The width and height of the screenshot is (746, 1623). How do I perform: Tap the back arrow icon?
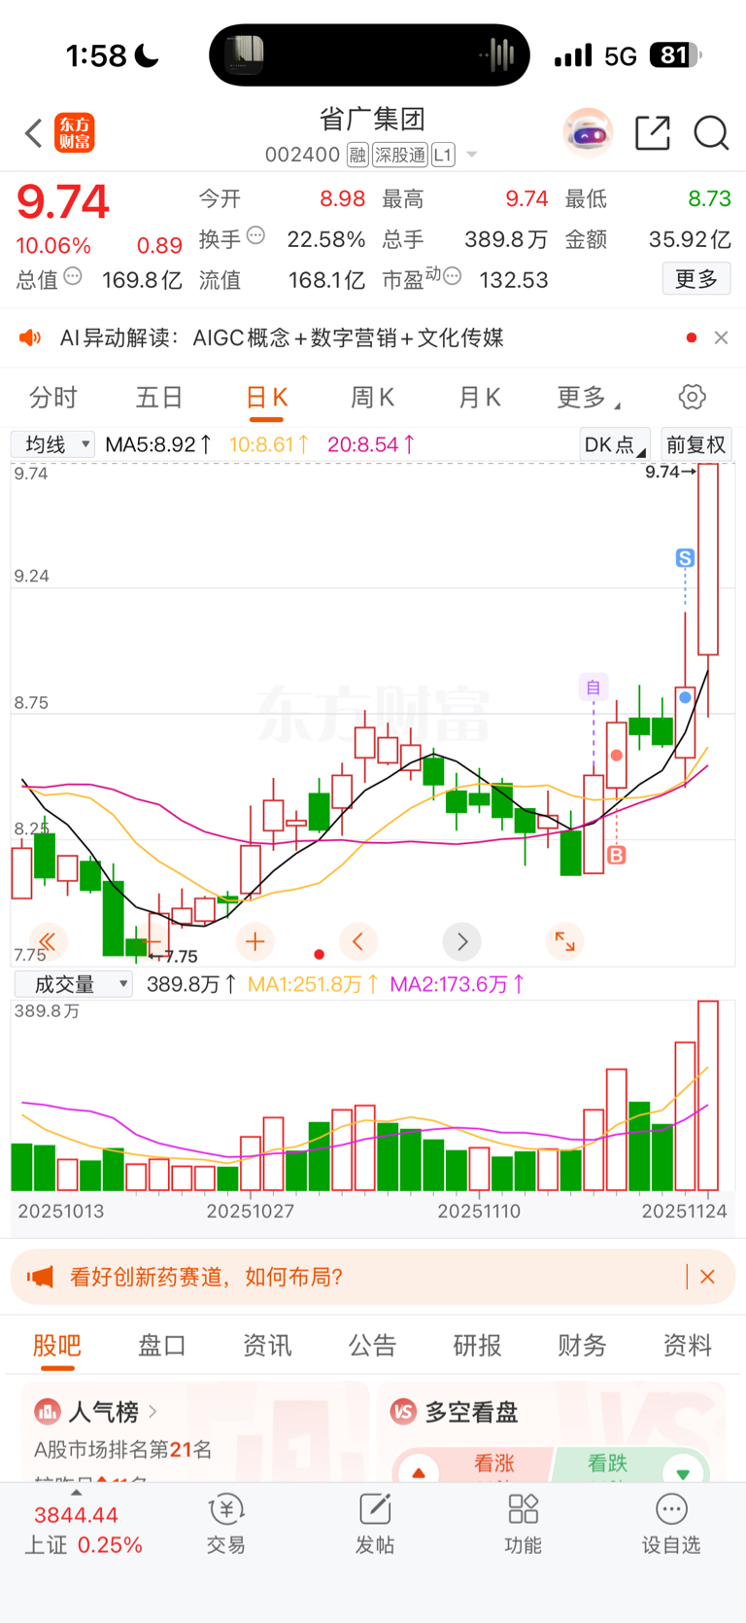coord(34,133)
